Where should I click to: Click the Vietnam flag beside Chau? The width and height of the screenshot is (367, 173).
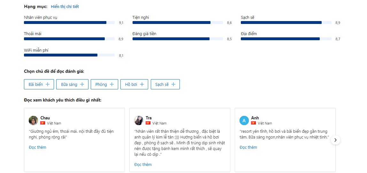tap(42, 123)
